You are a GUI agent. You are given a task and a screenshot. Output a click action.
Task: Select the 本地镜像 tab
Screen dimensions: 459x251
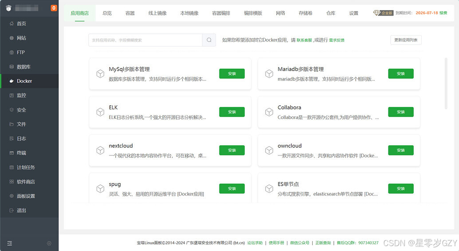pos(189,13)
